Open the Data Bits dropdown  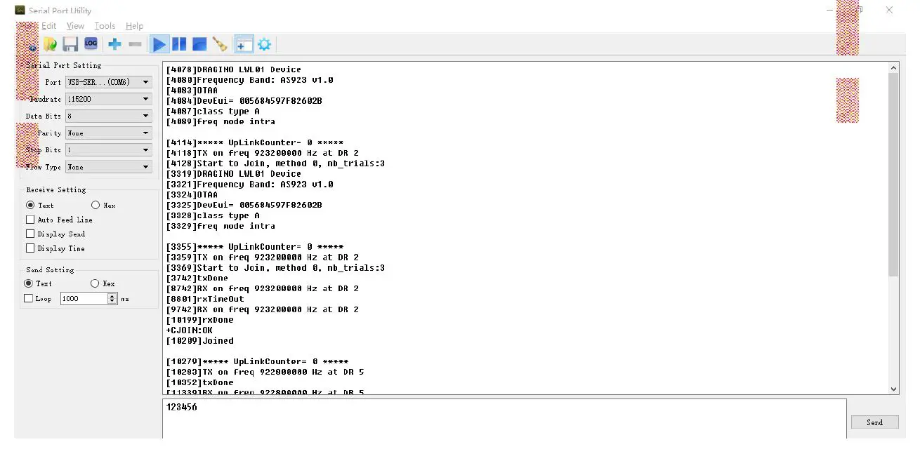109,116
